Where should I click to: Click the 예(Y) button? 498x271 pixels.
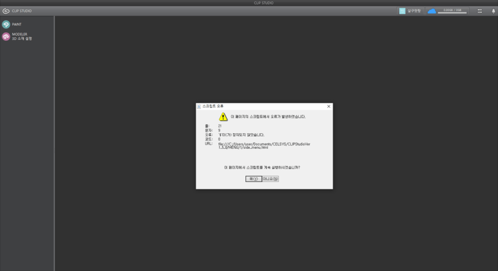[x=254, y=179]
